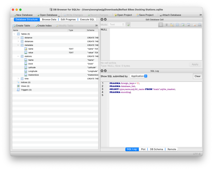Show more main toolbar items via chevron
Screen dimensions: 213x170
(201, 15)
